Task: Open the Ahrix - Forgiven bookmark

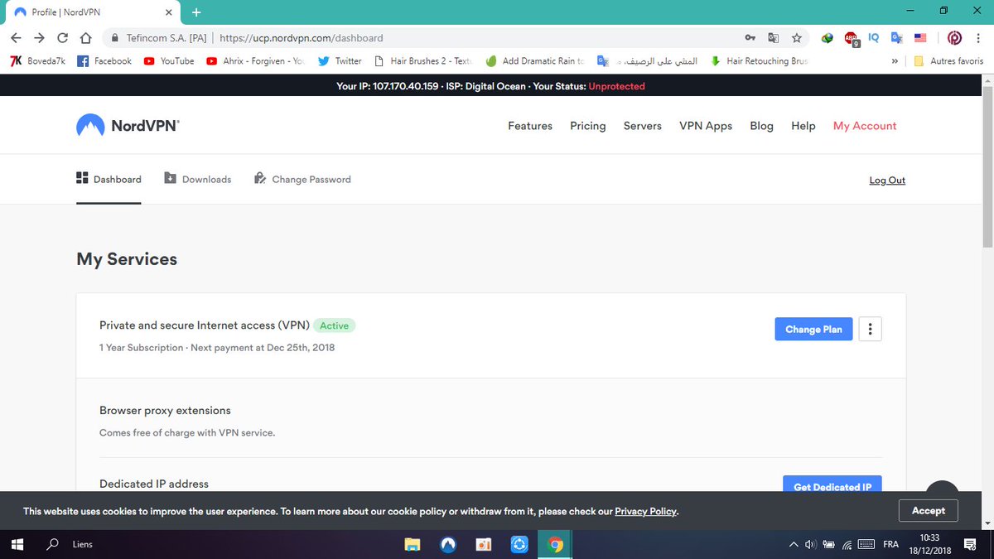Action: click(x=255, y=60)
